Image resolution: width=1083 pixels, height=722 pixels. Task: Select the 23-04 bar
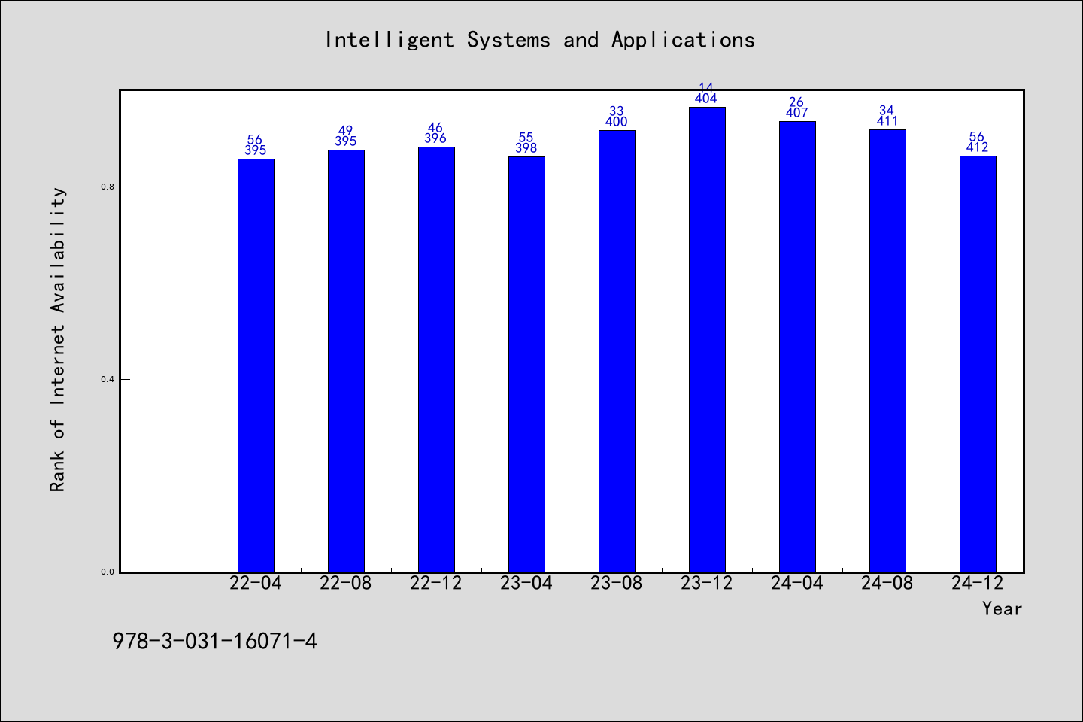tap(526, 364)
